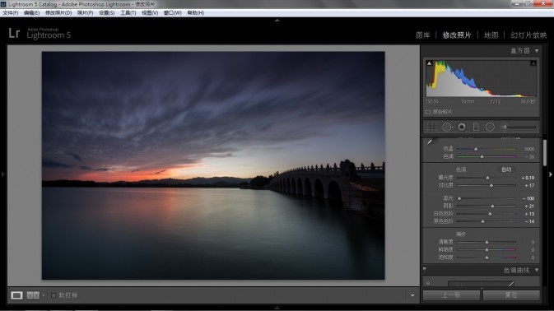554x311 pixels.
Task: Select the radial filter tool
Action: [x=490, y=127]
